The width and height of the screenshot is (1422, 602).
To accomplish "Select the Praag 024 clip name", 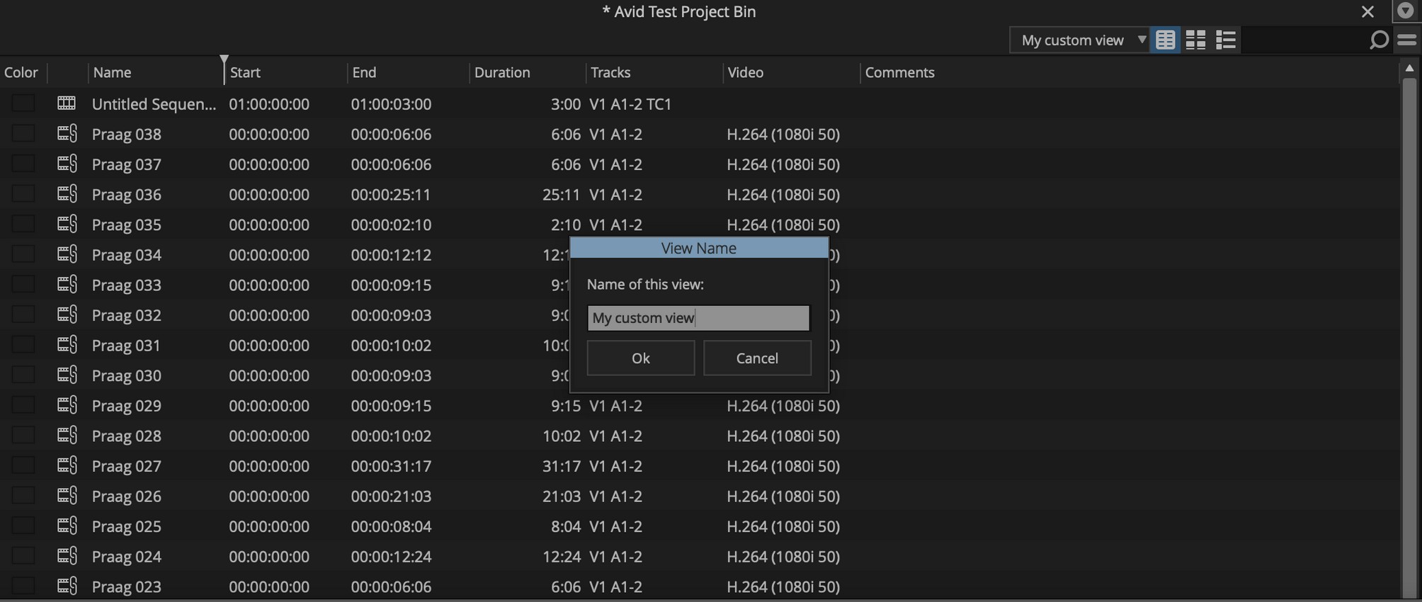I will [x=127, y=557].
